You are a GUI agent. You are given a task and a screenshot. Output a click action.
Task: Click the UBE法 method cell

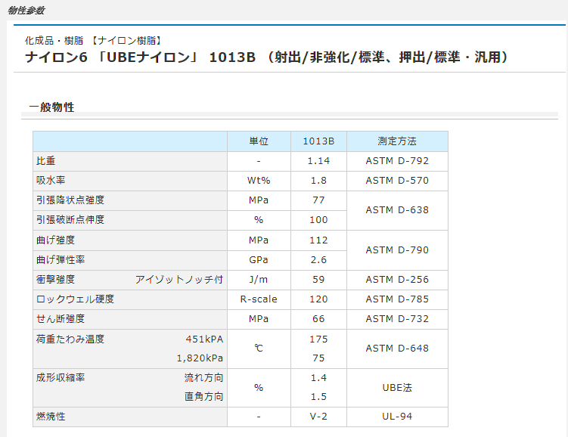[397, 388]
